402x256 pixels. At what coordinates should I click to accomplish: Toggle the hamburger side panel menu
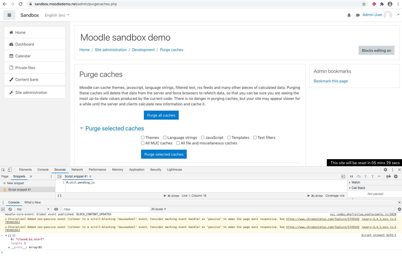point(9,15)
